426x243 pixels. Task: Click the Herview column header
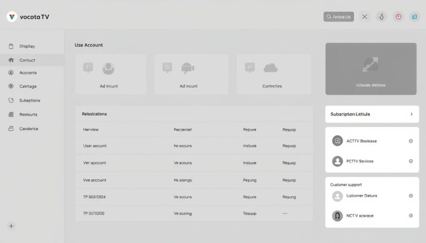tap(91, 130)
